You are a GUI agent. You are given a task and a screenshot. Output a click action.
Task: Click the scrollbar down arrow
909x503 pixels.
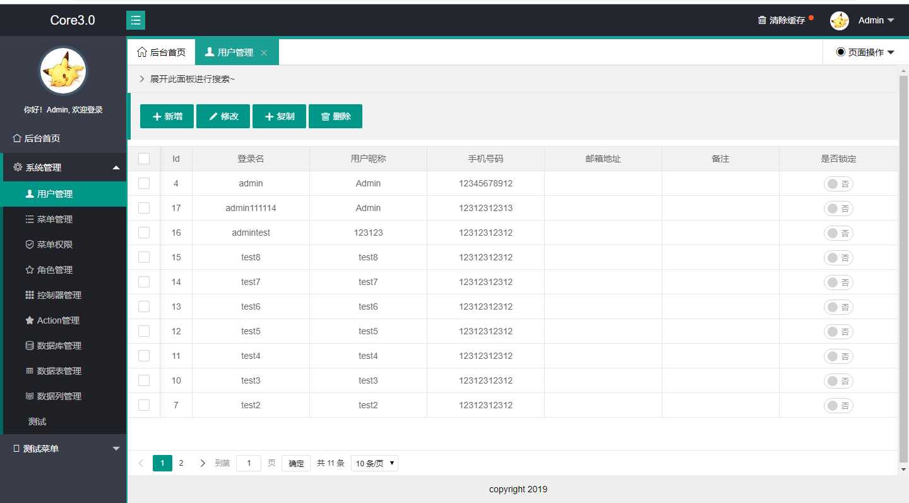click(x=903, y=470)
